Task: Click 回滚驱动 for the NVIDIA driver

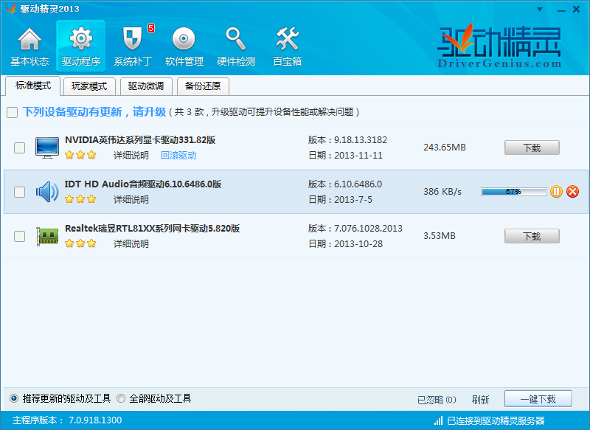Action: (178, 156)
